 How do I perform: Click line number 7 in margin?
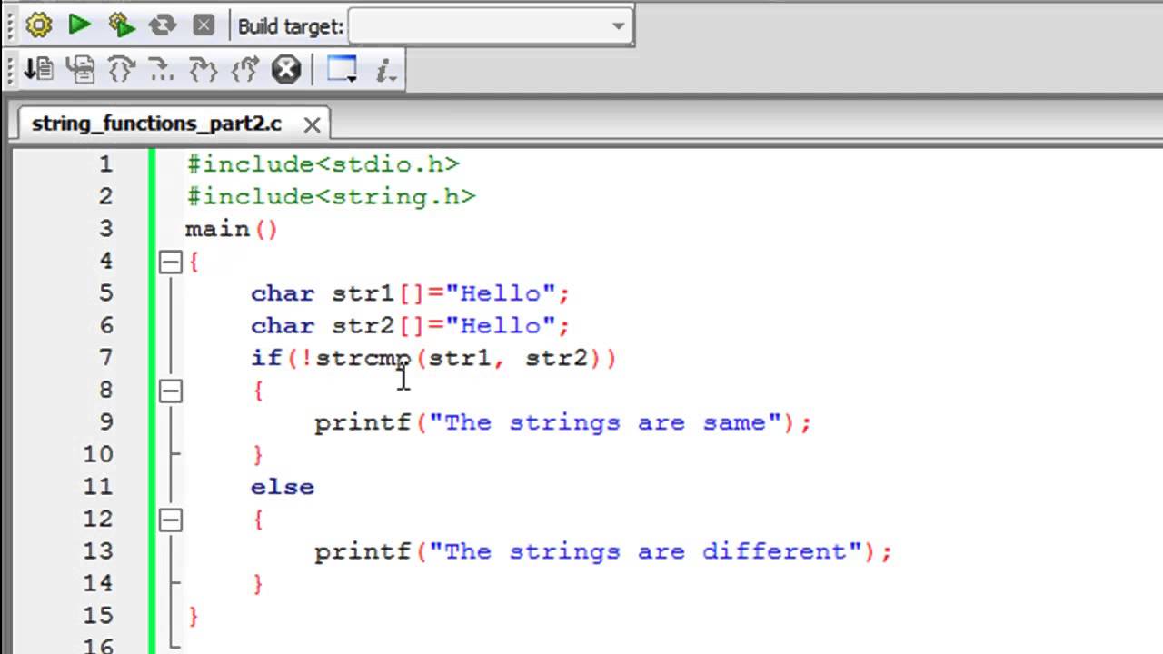106,358
